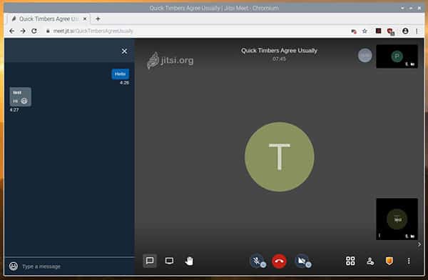Start screen sharing from toolbar

point(169,261)
